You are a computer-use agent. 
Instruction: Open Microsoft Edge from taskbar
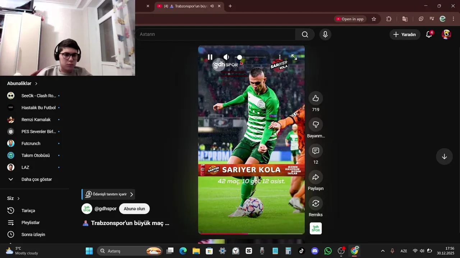click(x=183, y=251)
